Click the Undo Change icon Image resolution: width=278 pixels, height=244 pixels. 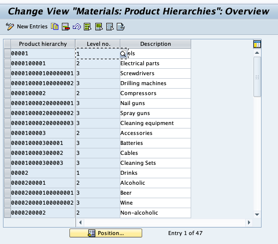(x=77, y=27)
